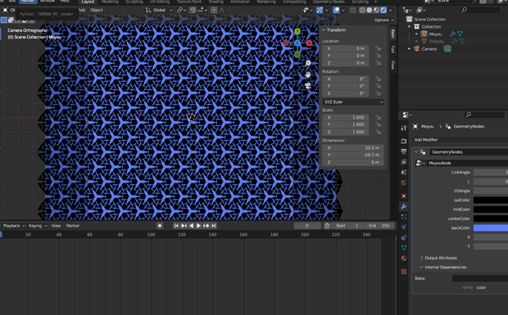This screenshot has width=508, height=315.
Task: Select the Modifiers wrench properties tab
Action: tap(404, 206)
